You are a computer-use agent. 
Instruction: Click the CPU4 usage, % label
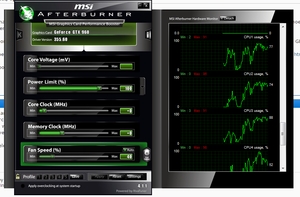coord(256,148)
